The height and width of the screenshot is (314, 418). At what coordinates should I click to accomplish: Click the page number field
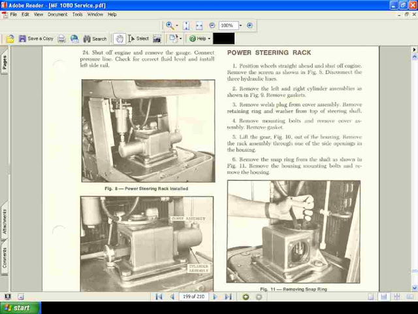[193, 296]
